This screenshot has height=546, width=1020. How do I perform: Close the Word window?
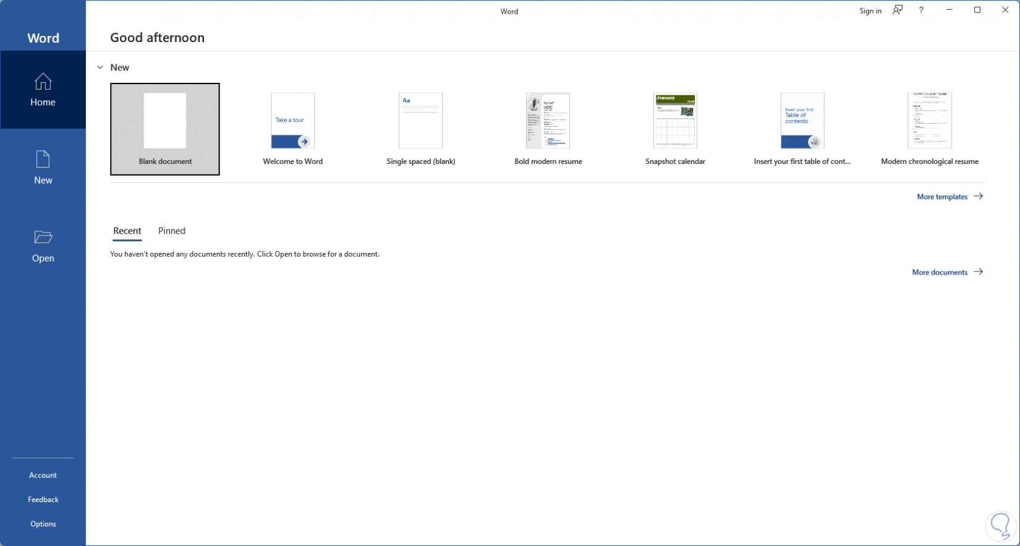pyautogui.click(x=1005, y=10)
